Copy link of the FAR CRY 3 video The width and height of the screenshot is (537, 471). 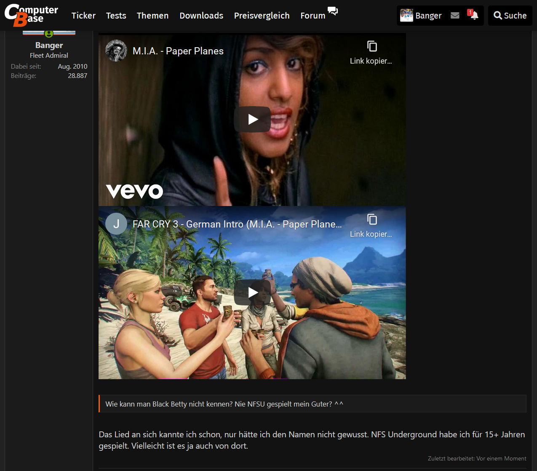(371, 225)
